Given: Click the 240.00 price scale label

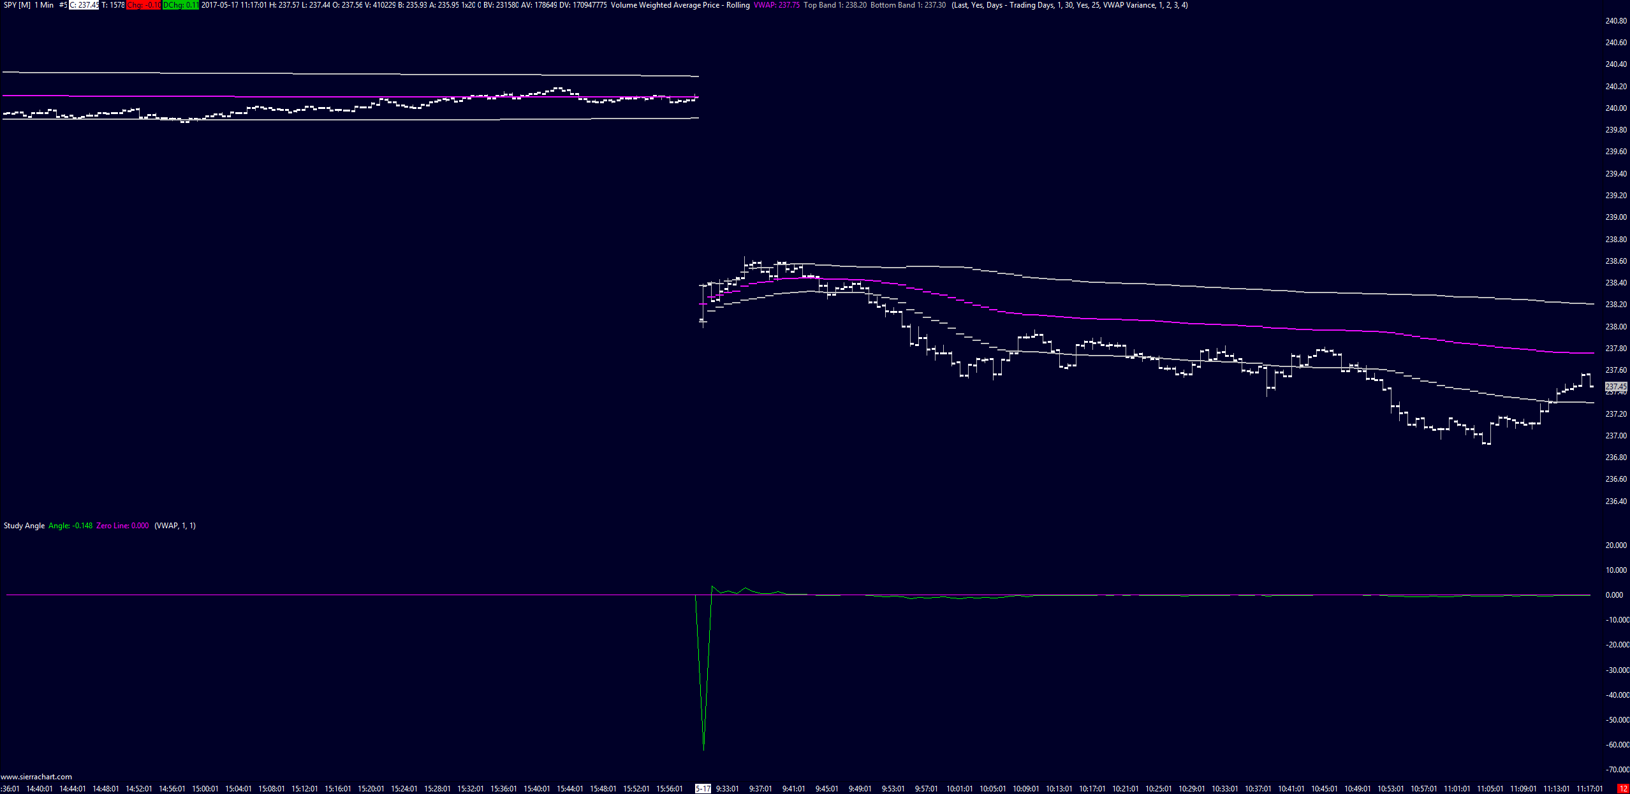Looking at the screenshot, I should 1616,108.
